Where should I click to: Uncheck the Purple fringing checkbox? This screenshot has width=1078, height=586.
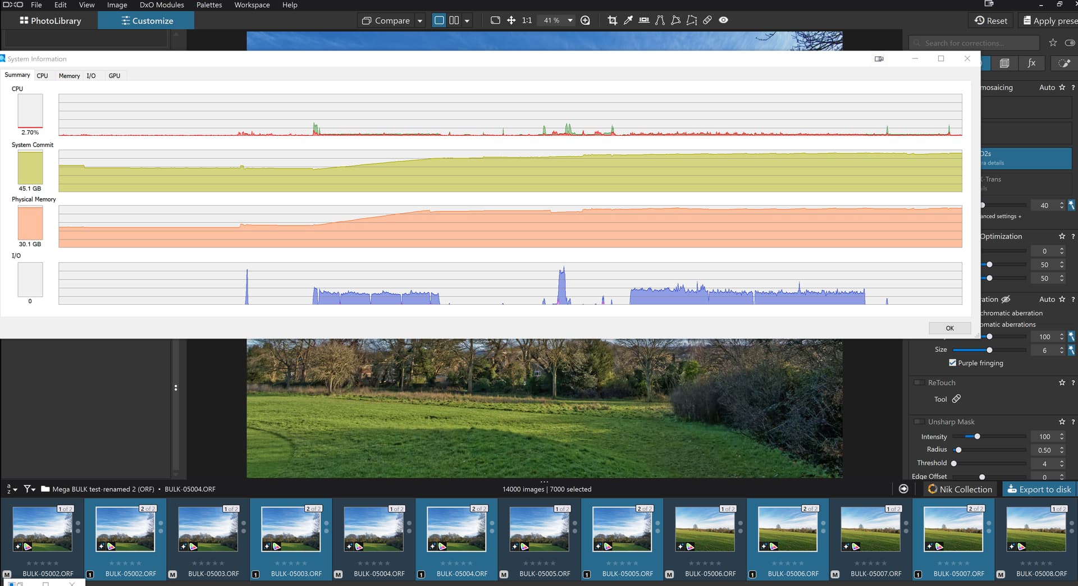click(952, 363)
